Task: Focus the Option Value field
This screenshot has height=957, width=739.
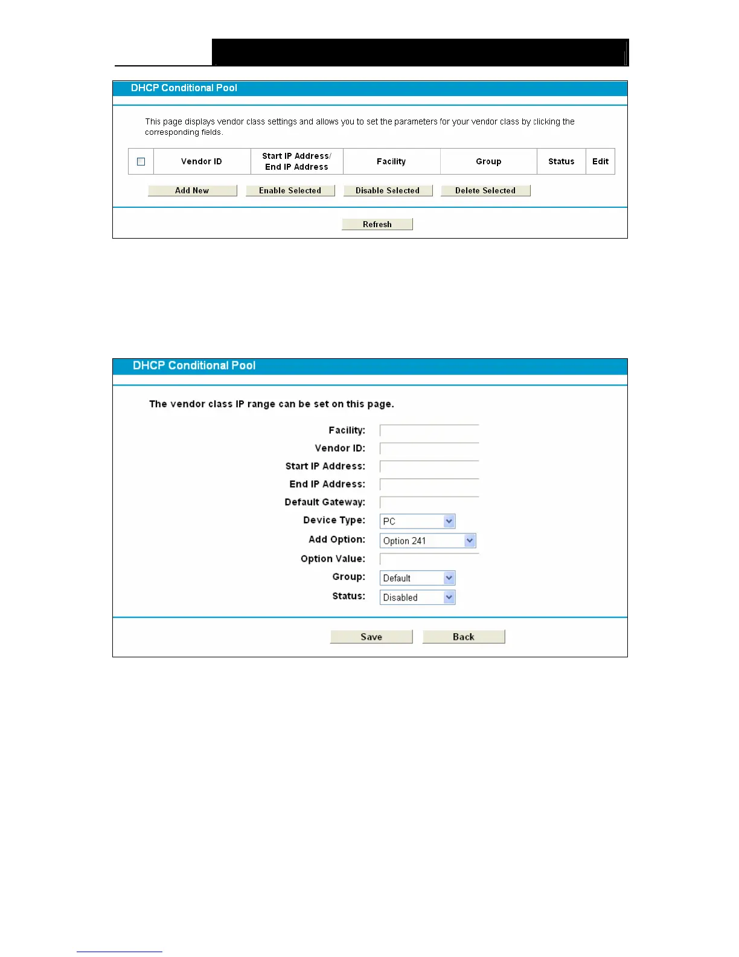Action: point(429,559)
